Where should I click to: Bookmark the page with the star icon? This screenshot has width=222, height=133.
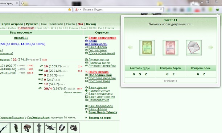[70, 9]
